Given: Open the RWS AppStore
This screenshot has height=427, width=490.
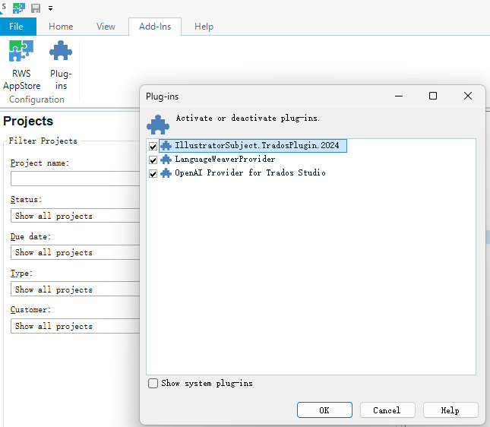Looking at the screenshot, I should pos(21,65).
